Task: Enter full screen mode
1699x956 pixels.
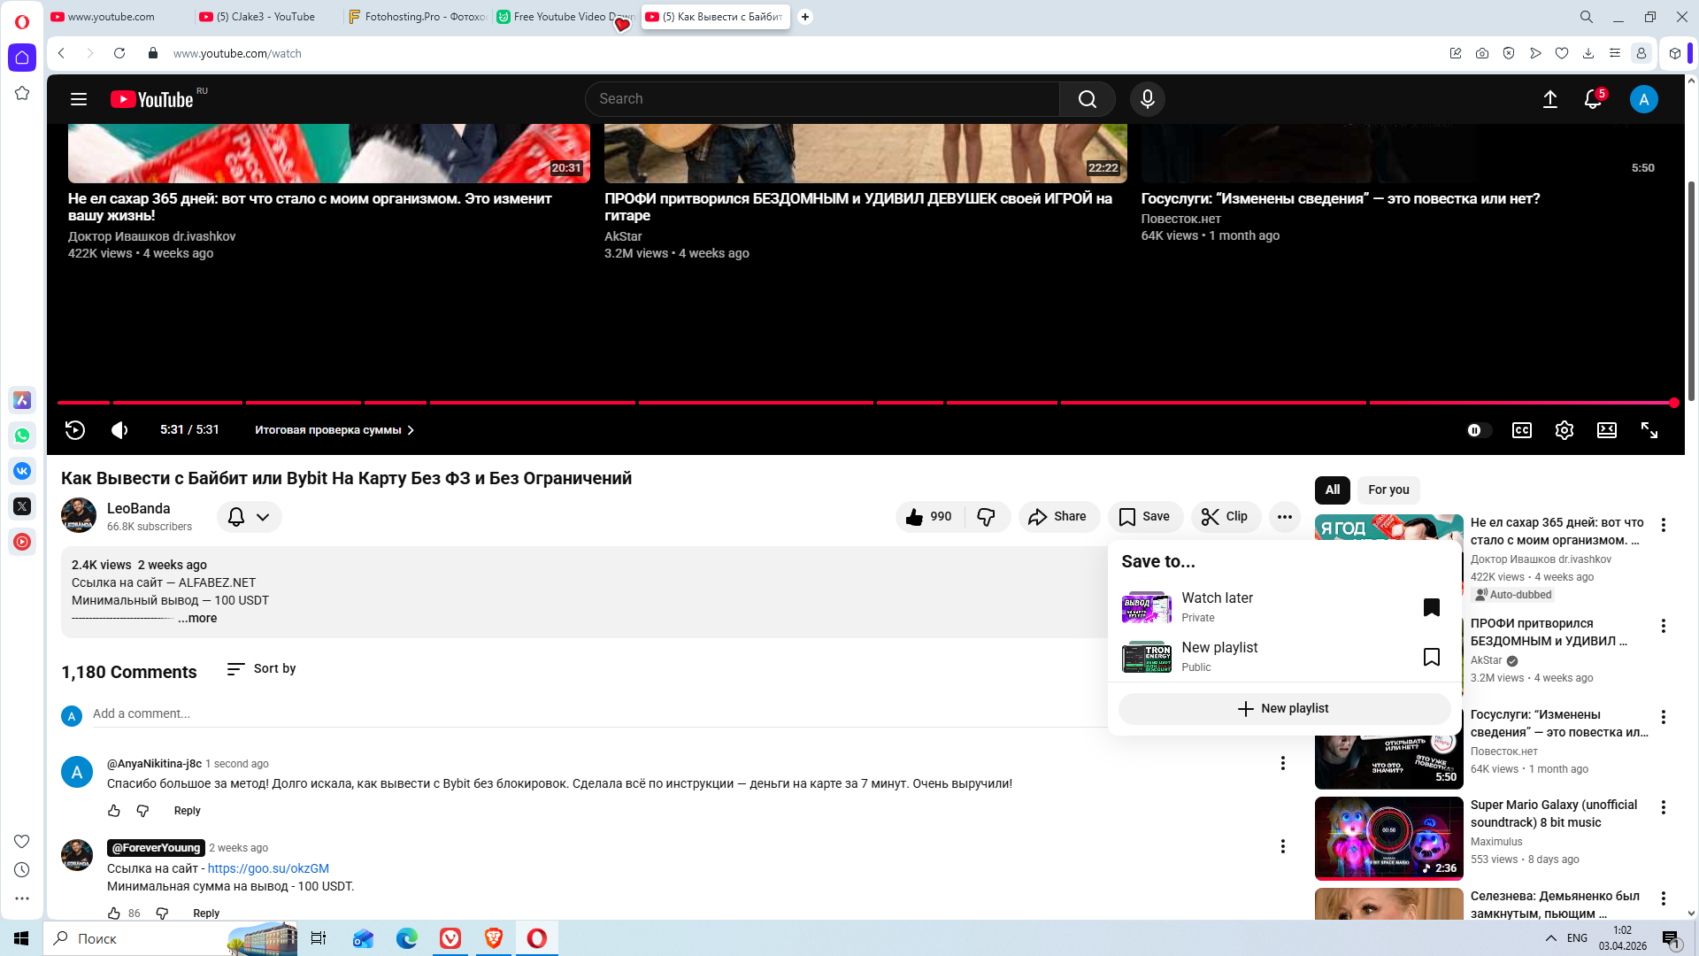Action: pos(1649,430)
